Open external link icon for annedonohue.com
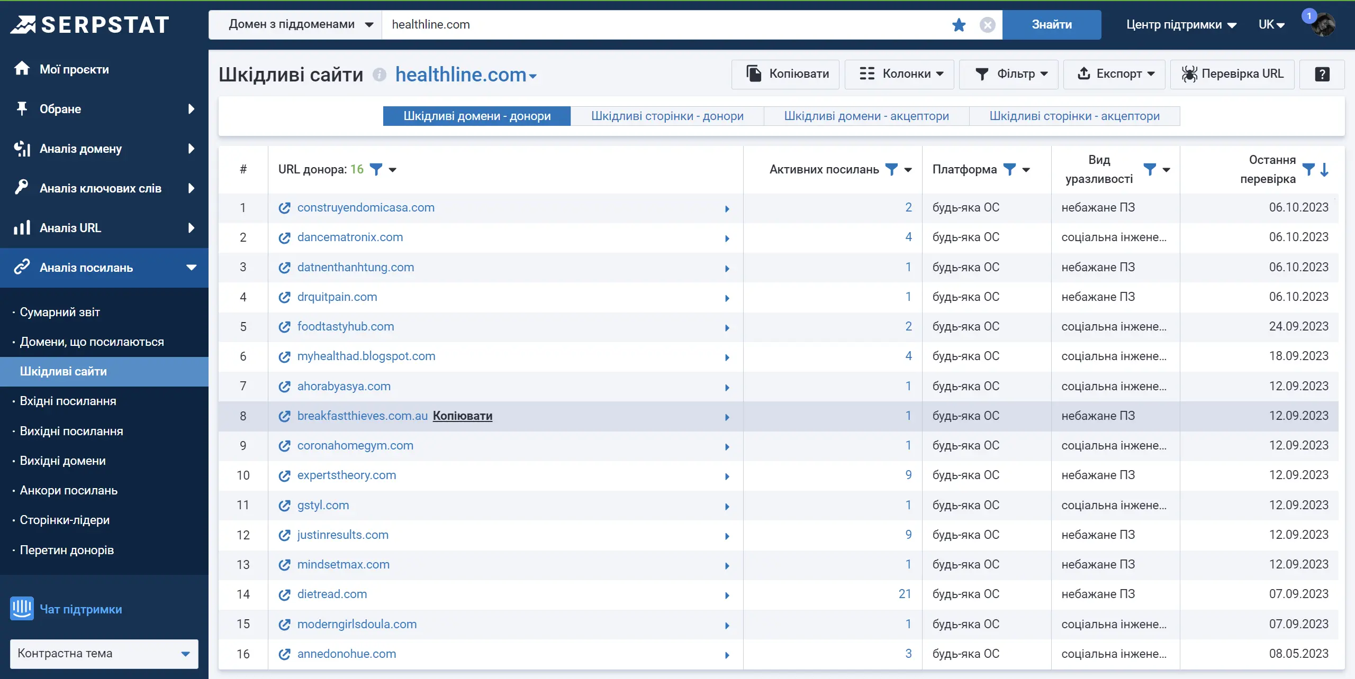1355x679 pixels. point(284,654)
